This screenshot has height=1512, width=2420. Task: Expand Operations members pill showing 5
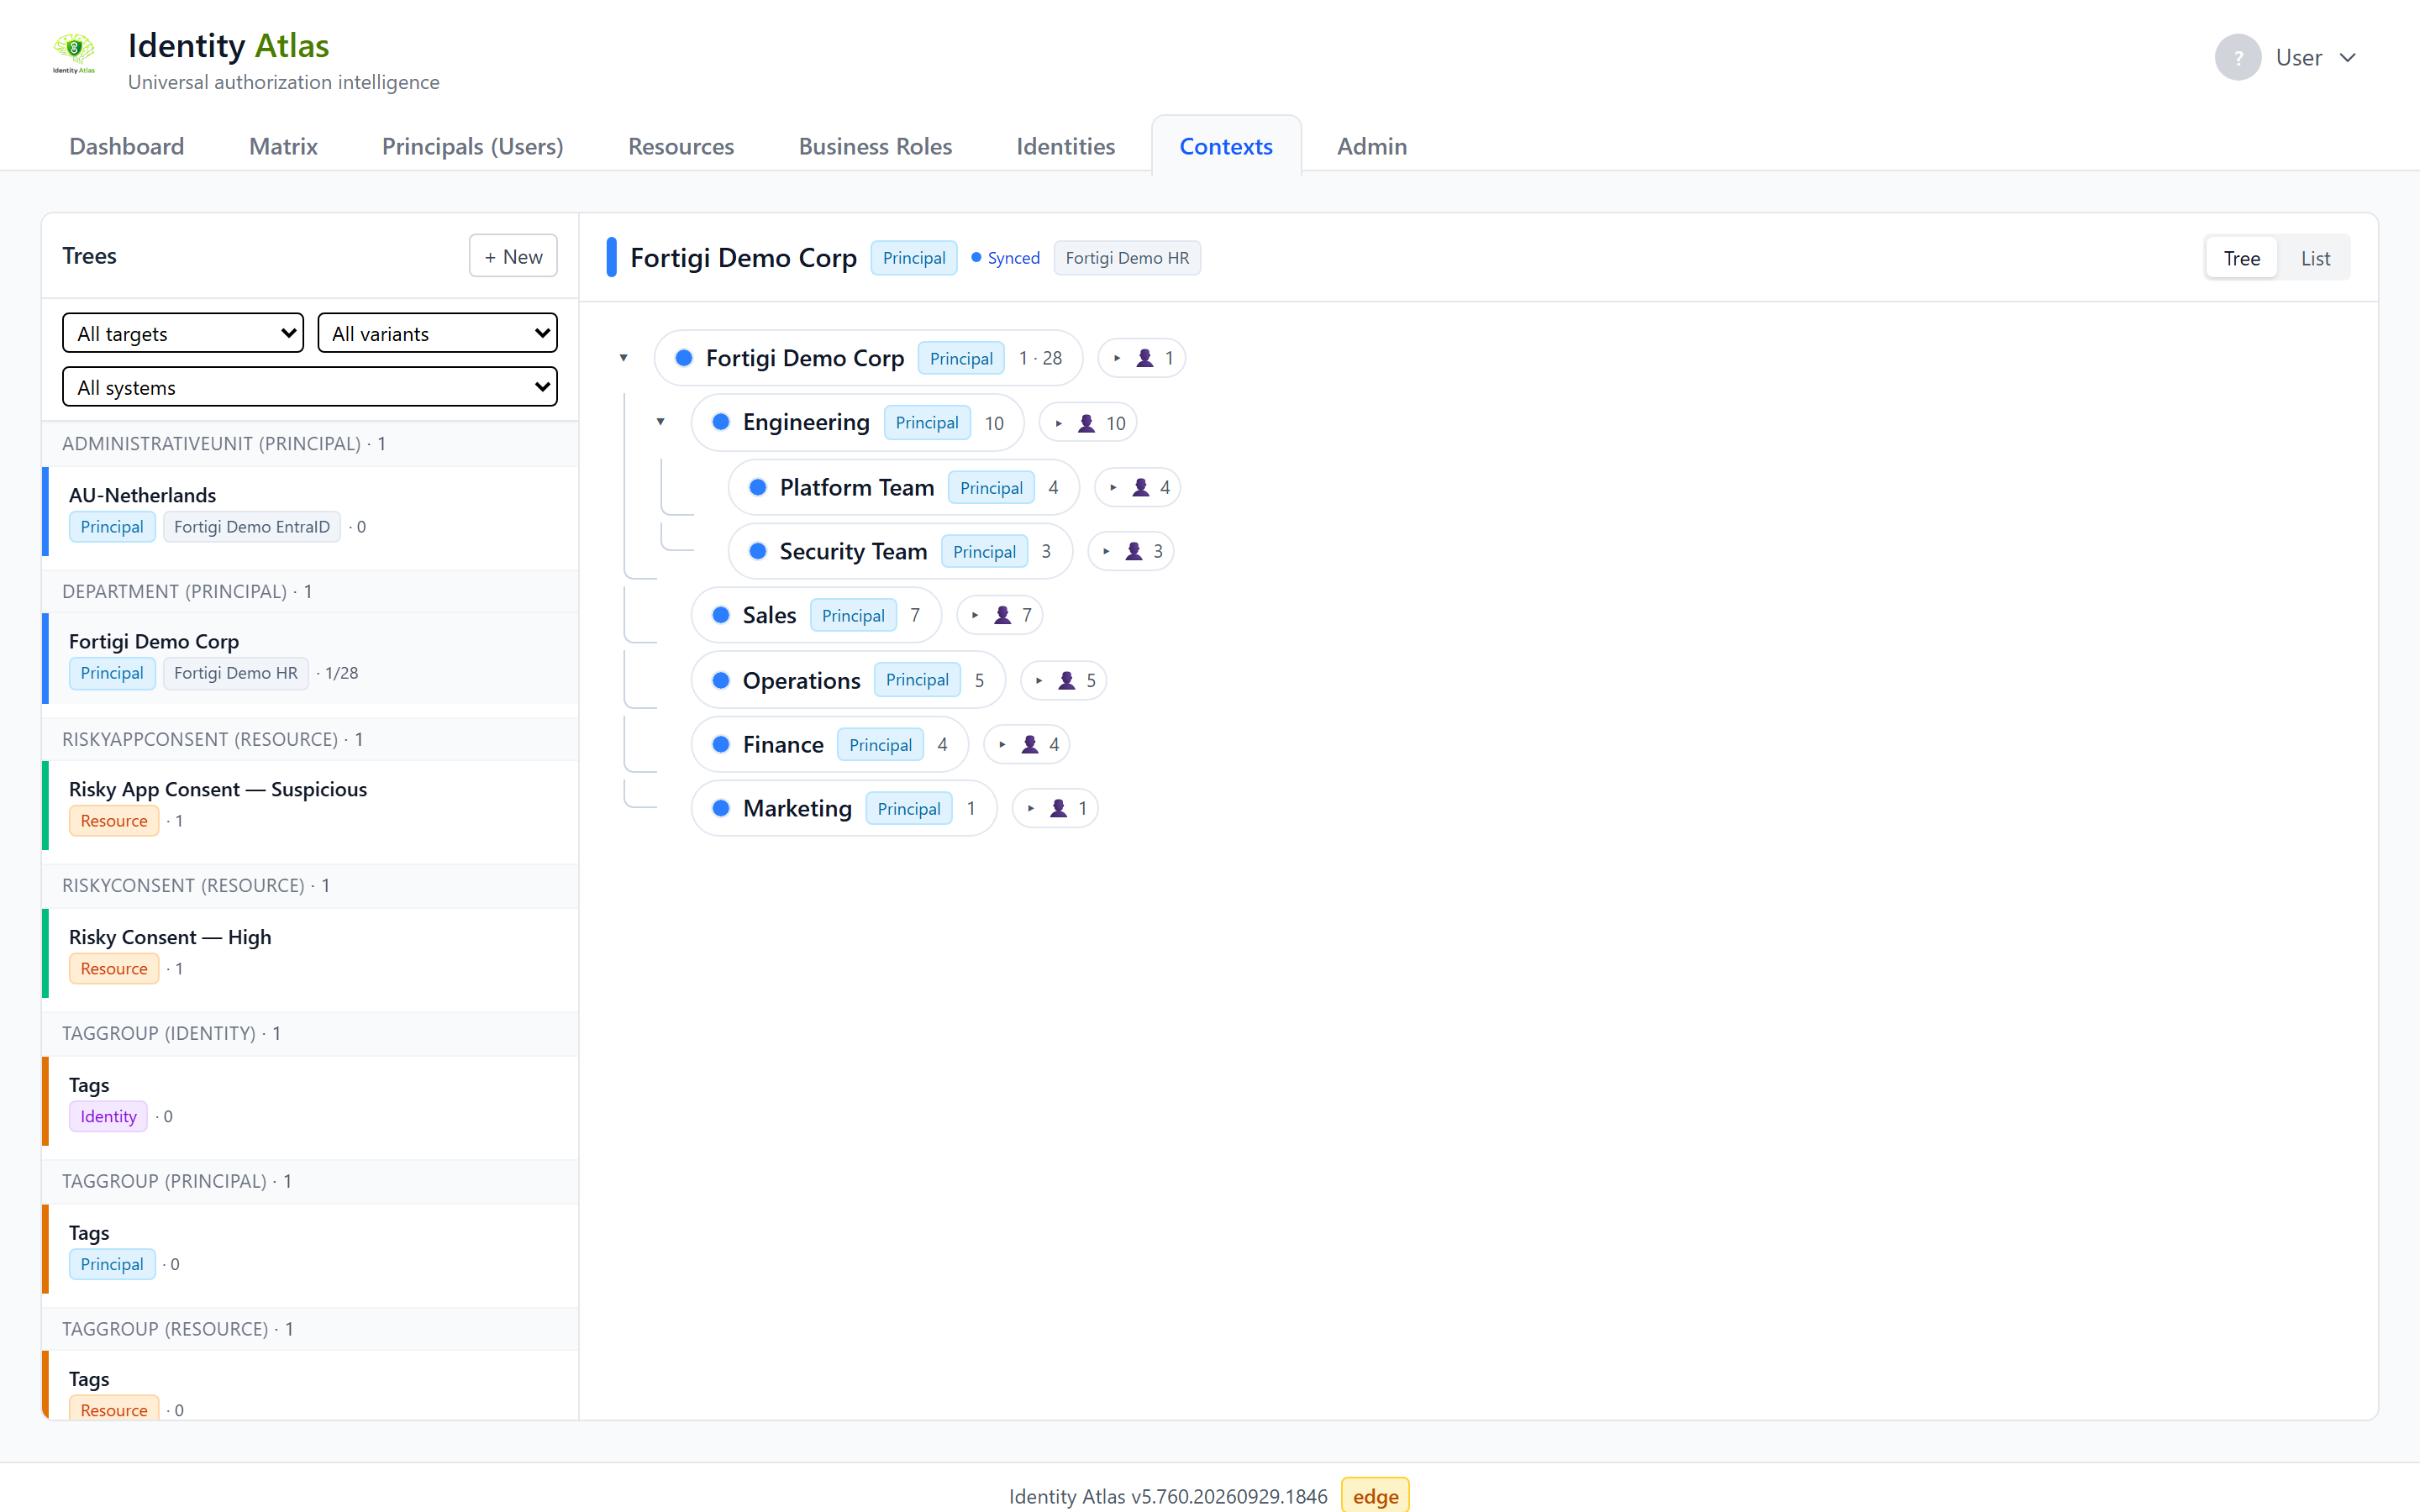pos(1064,680)
